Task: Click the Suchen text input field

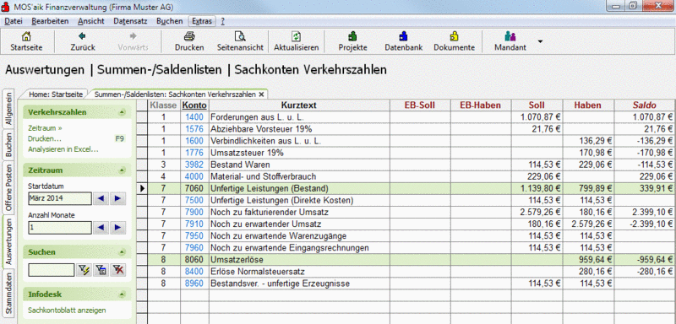Action: [x=52, y=270]
